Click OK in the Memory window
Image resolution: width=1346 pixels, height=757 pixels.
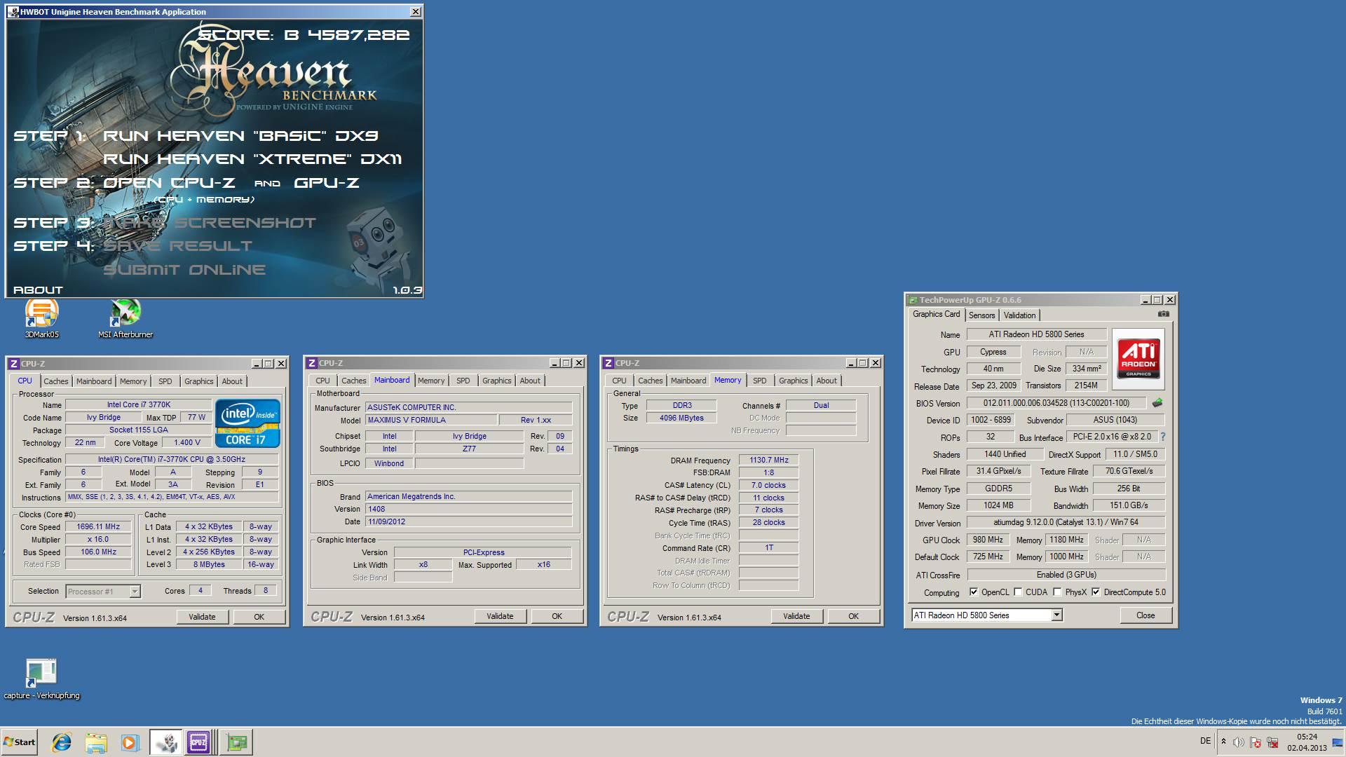click(x=853, y=616)
